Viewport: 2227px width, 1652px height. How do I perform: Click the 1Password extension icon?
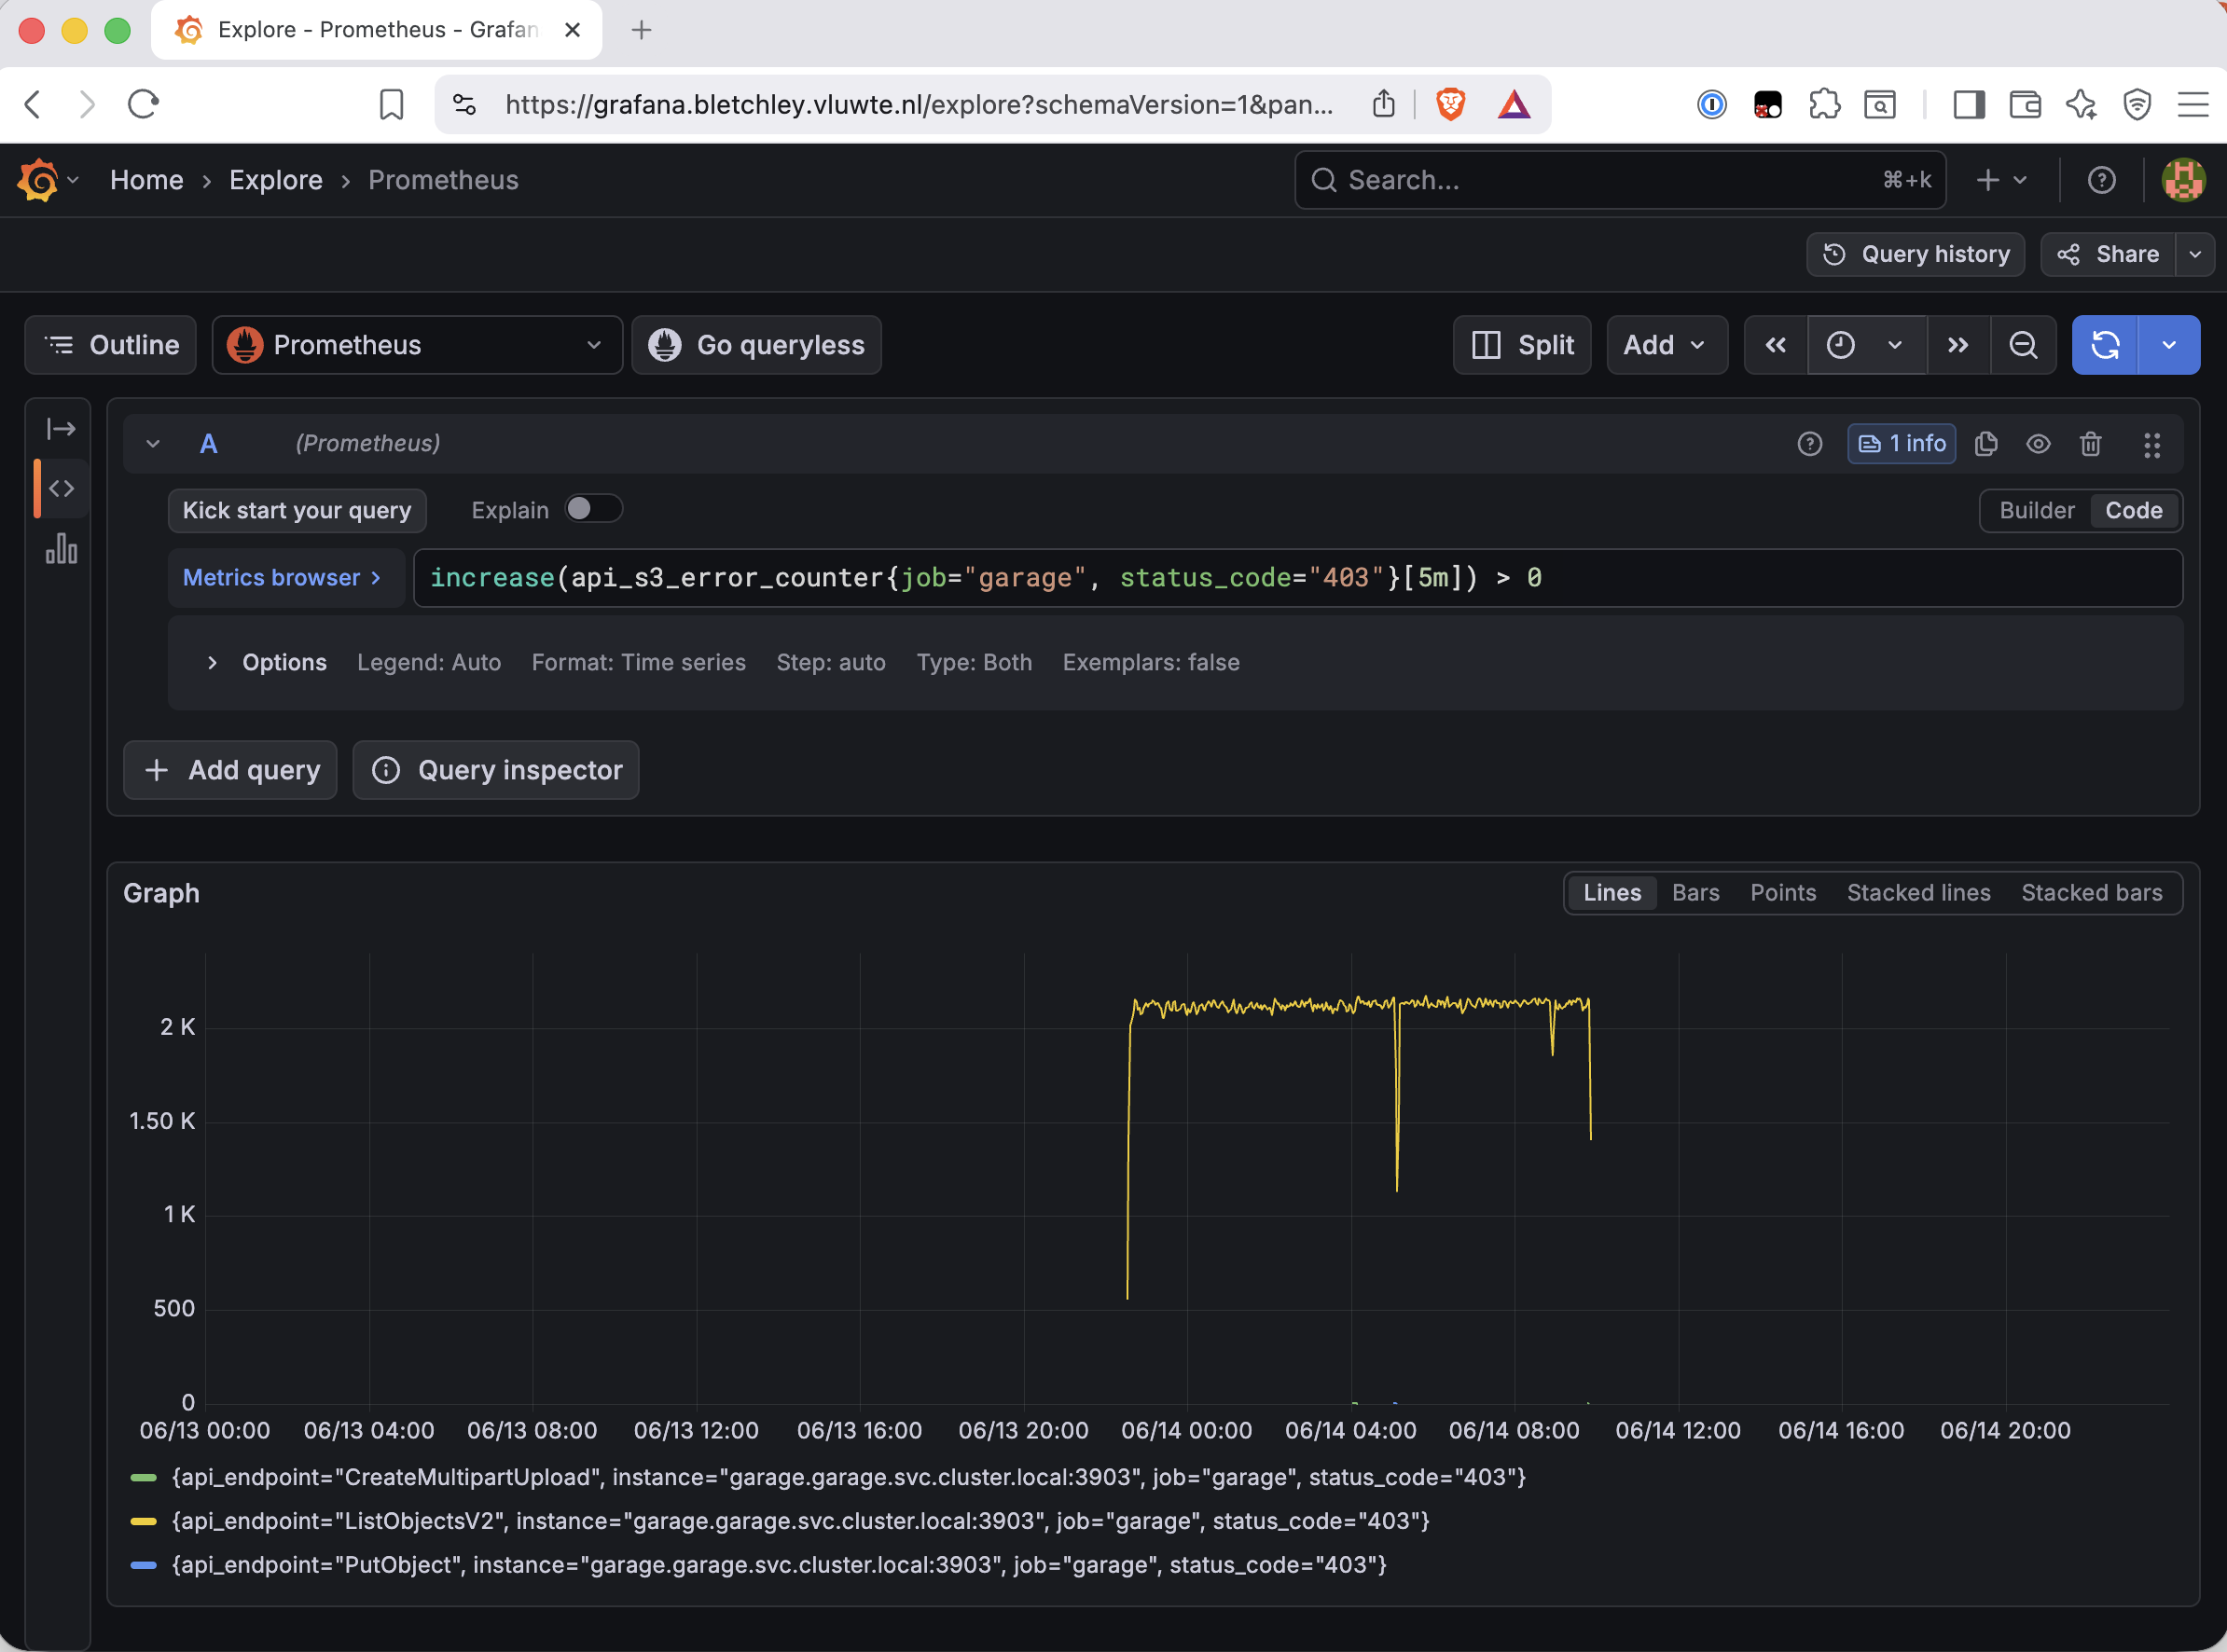pos(1712,104)
